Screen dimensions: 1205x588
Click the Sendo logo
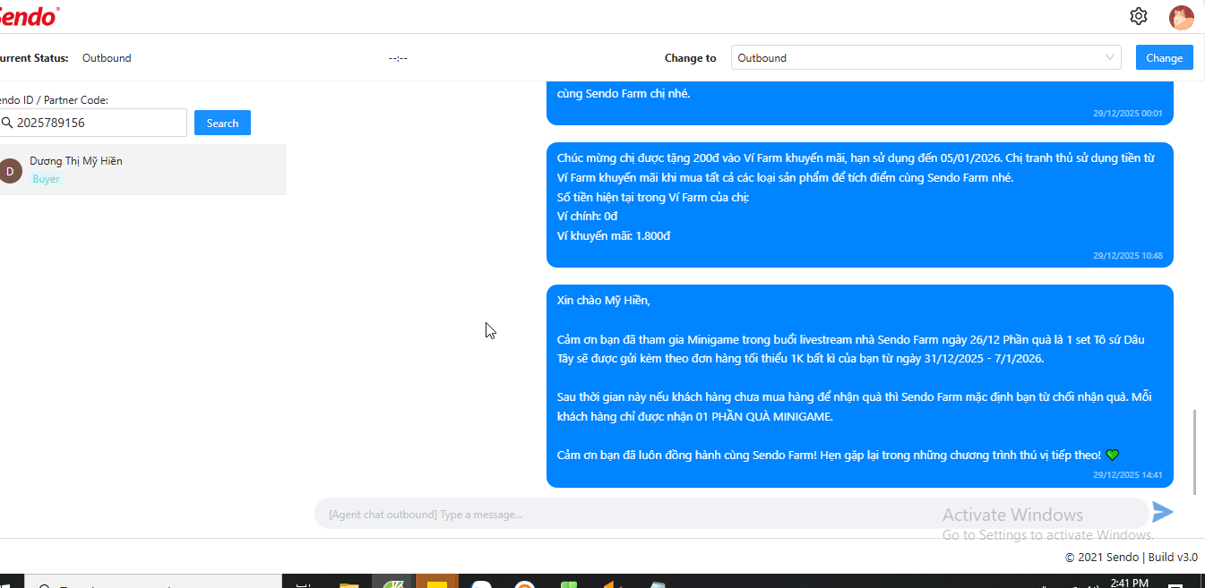pos(29,15)
